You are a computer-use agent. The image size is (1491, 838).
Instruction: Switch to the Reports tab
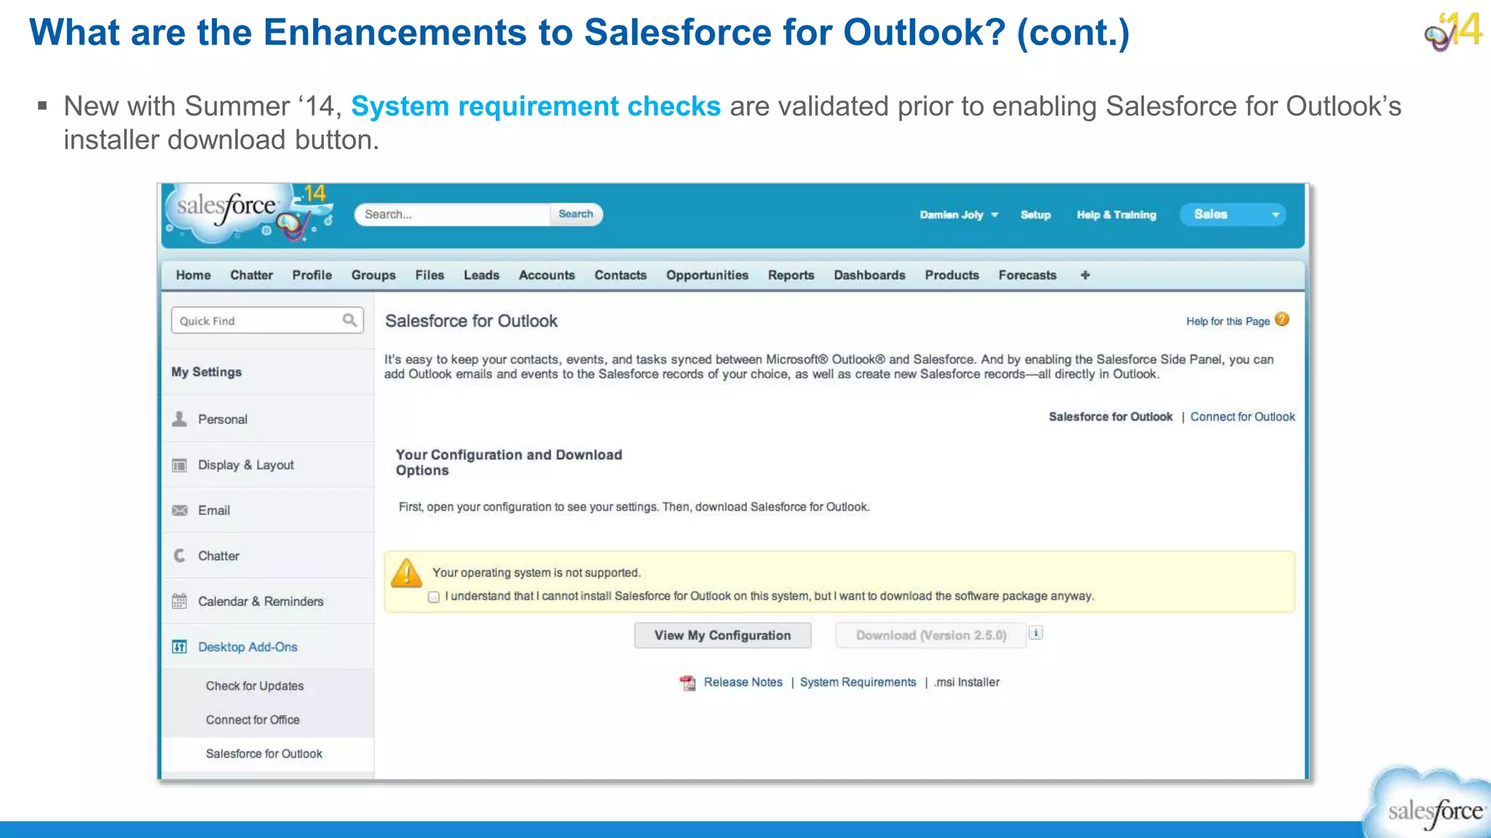point(791,275)
